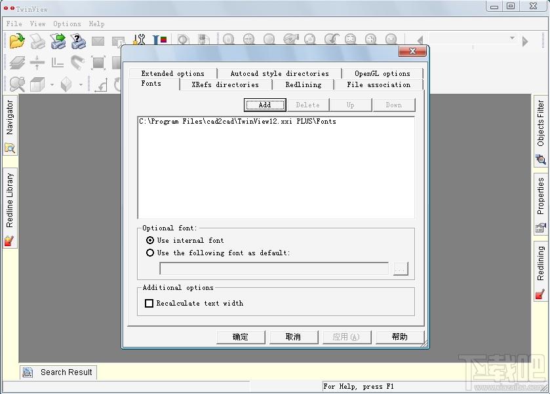
Task: Click the magnet snap icon
Action: click(x=77, y=63)
